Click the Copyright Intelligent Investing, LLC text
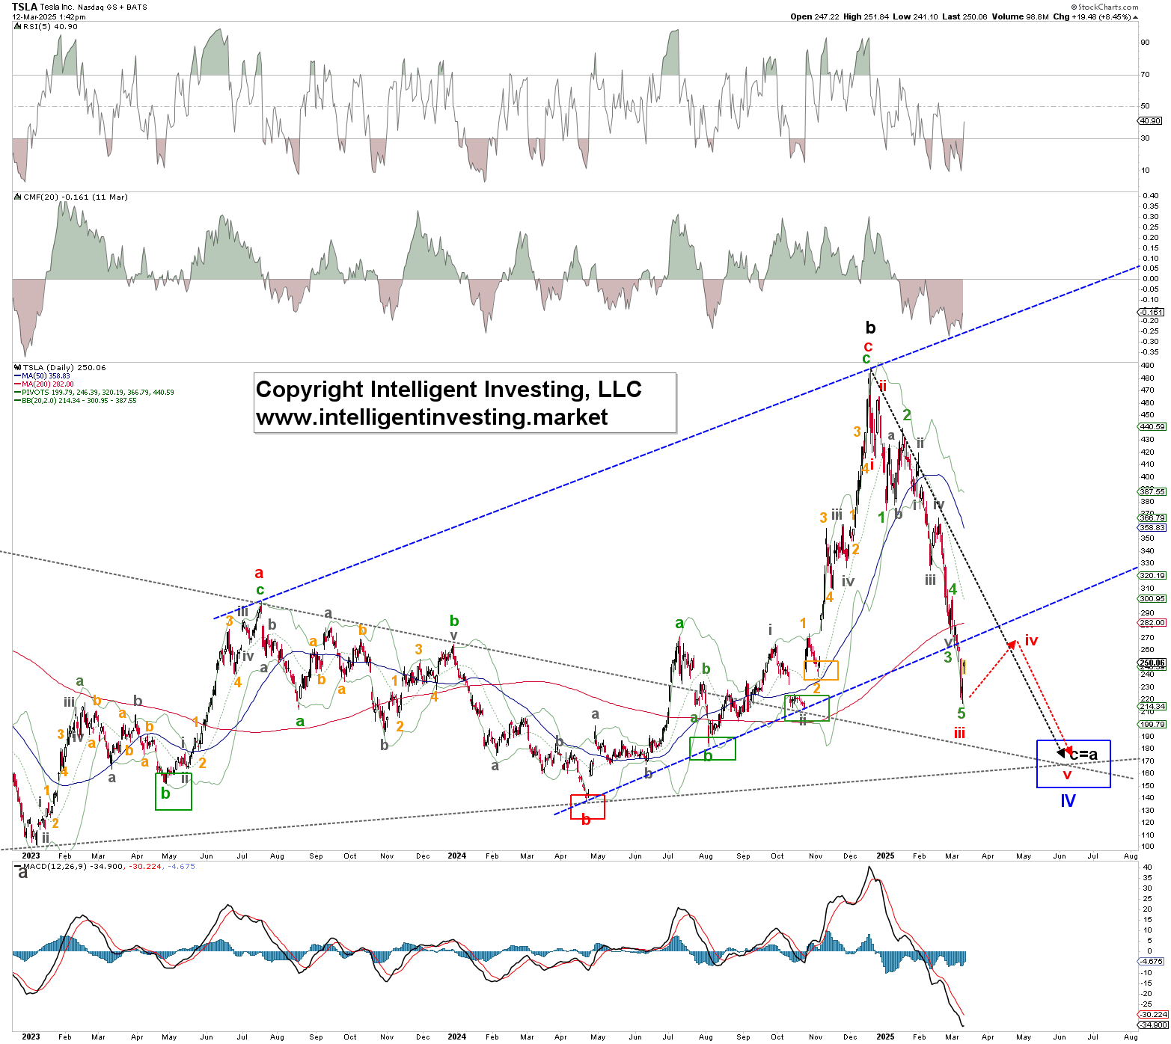Image resolution: width=1171 pixels, height=1044 pixels. 449,390
